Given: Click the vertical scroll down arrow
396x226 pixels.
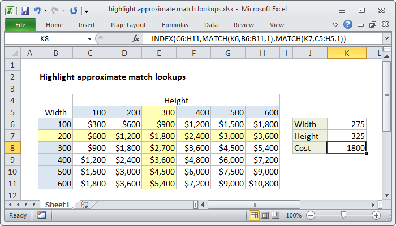Looking at the screenshot, I should [386, 195].
